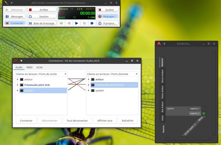221x145 pixels.
Task: Open the Pistes Ardour tab
Action: 162,92
